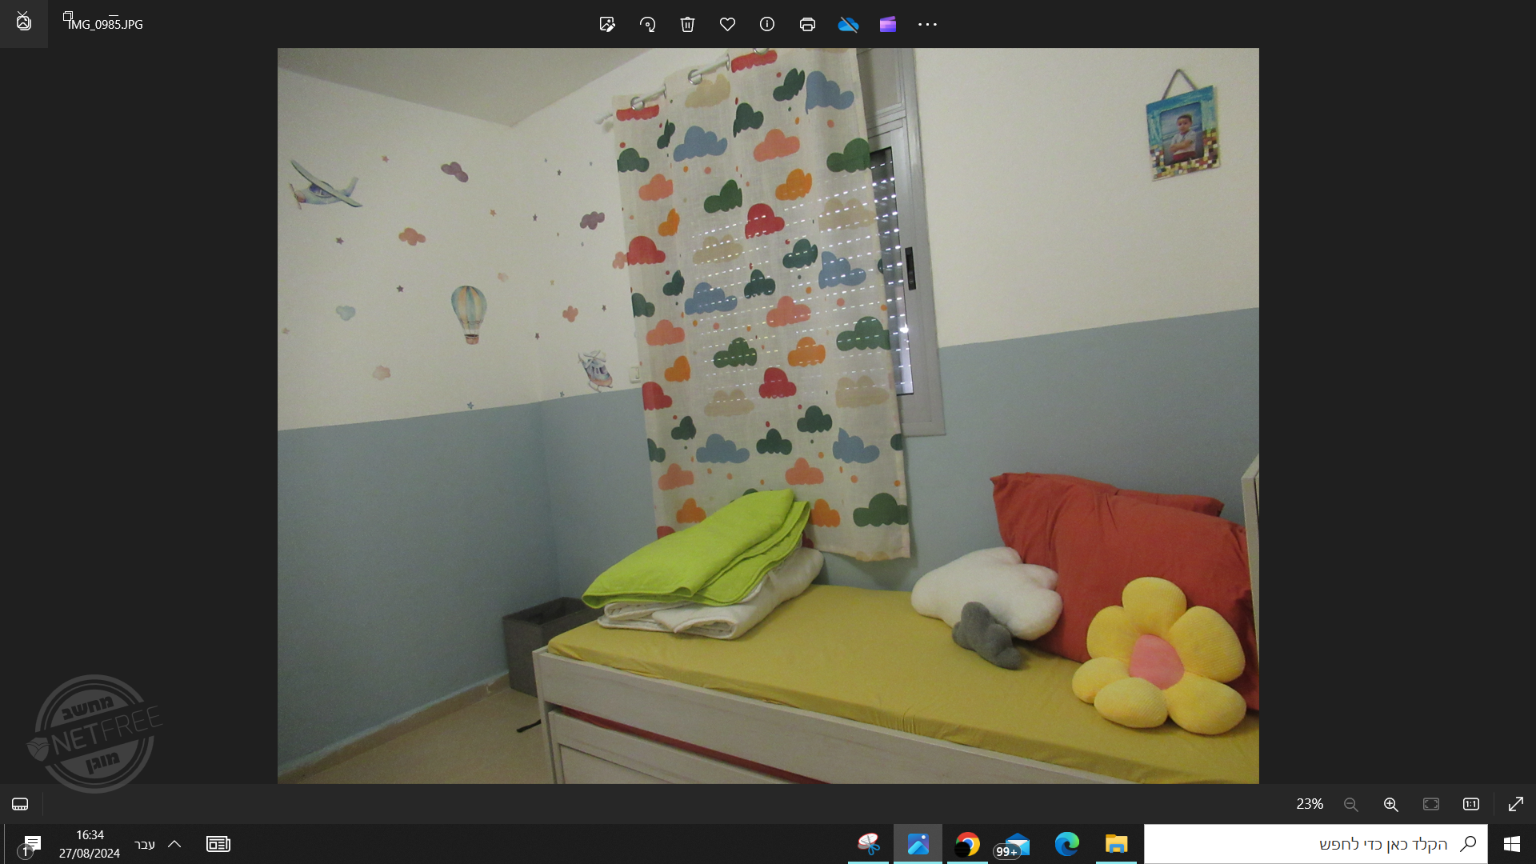View the image at actual size 1:1

click(x=1471, y=804)
